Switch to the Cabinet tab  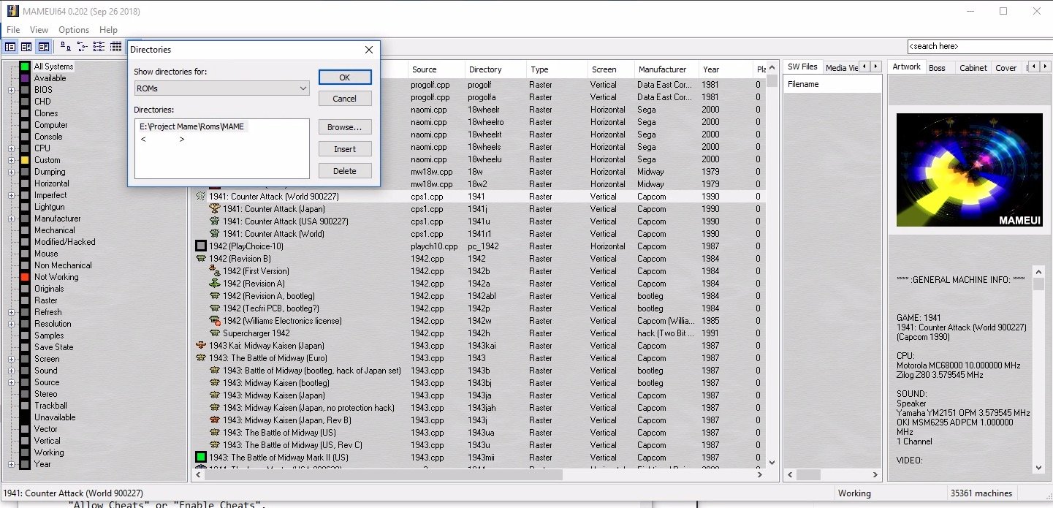(973, 67)
